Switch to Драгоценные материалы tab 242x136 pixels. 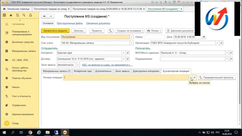pos(146,71)
